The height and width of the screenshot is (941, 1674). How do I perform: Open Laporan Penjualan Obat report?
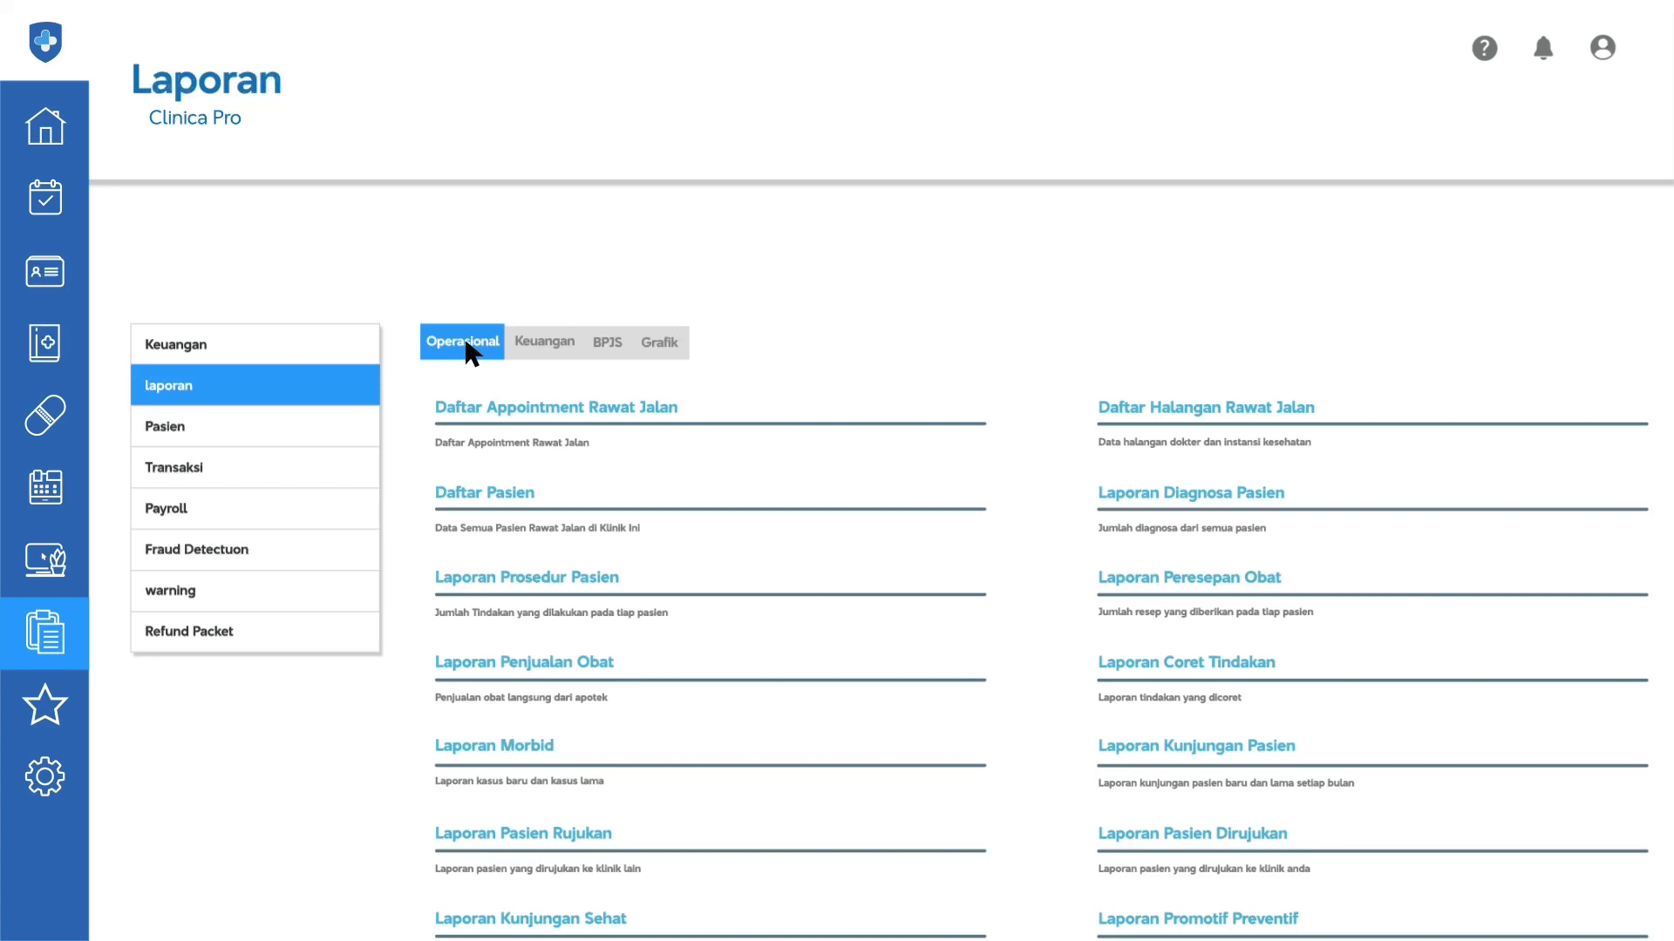click(523, 662)
